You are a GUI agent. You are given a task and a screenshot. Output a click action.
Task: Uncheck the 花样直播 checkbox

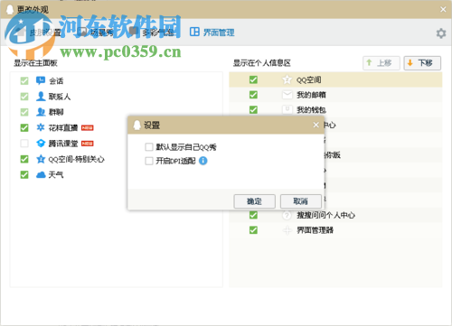[x=24, y=127]
